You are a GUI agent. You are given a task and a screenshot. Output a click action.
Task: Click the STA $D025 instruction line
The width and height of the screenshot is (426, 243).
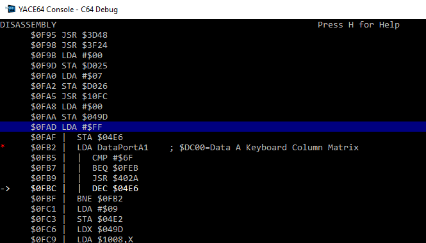(x=69, y=66)
